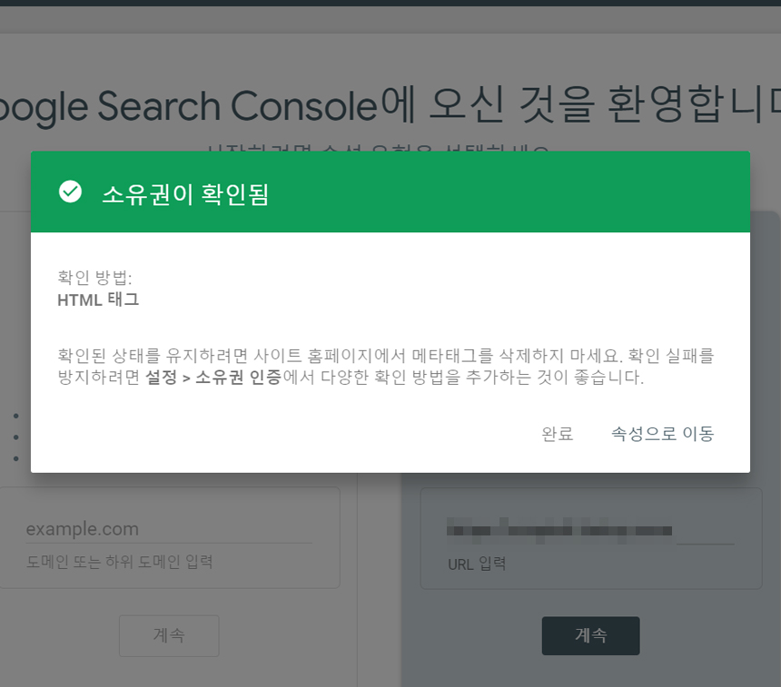Click the outlined 계속 button under domain input
This screenshot has width=781, height=687.
169,635
